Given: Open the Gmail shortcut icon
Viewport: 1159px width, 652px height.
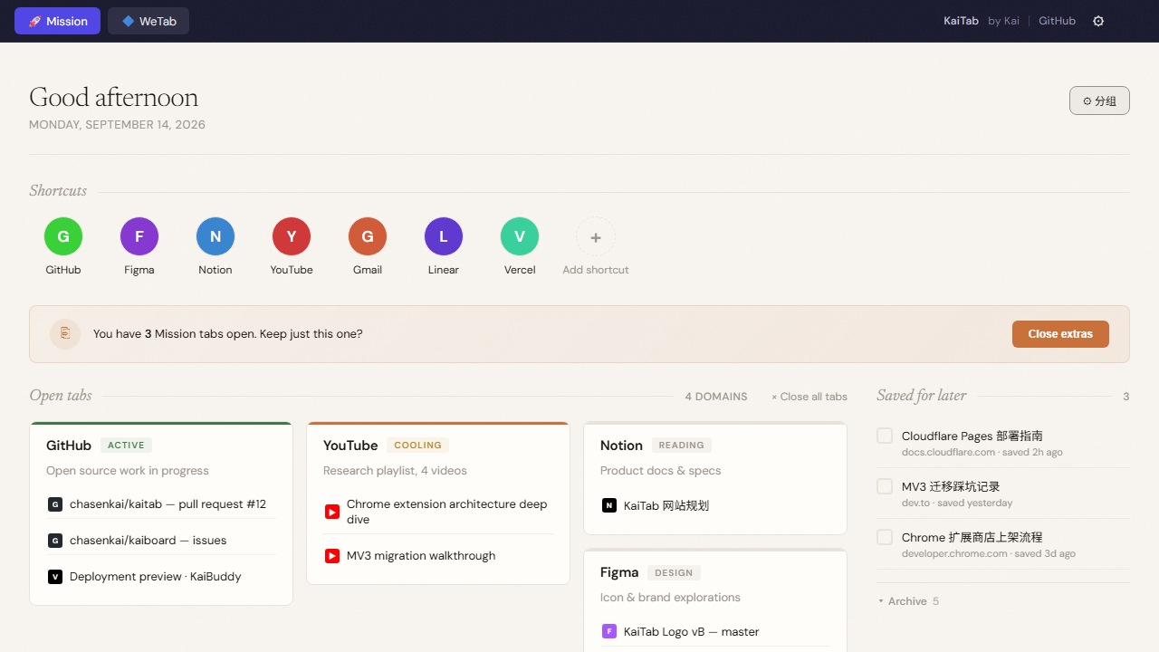Looking at the screenshot, I should point(368,236).
